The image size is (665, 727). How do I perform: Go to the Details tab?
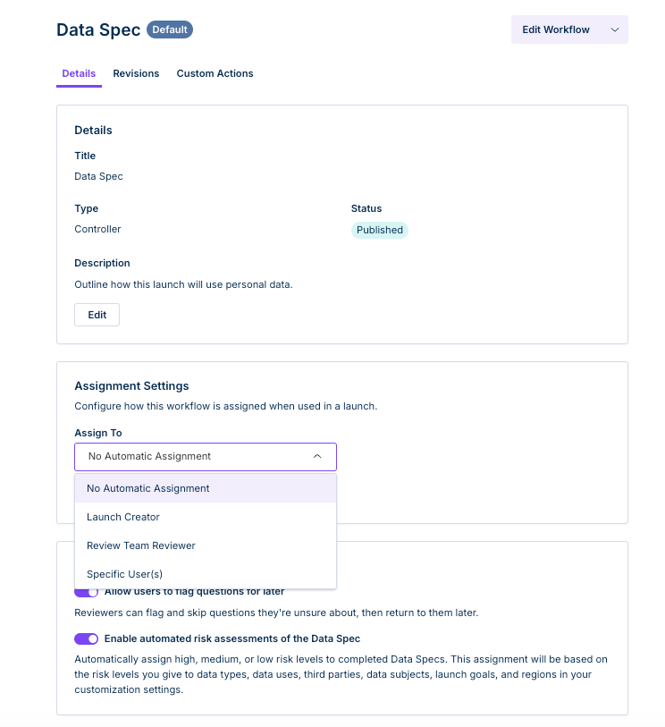pyautogui.click(x=79, y=73)
